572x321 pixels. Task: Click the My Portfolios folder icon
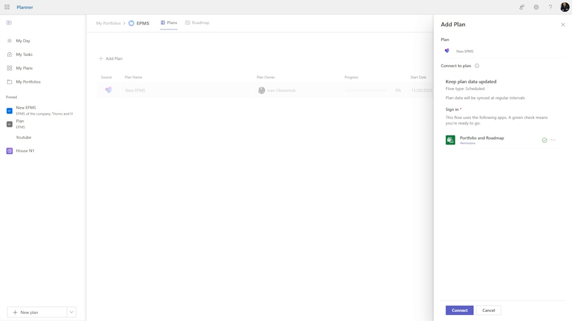(x=10, y=82)
